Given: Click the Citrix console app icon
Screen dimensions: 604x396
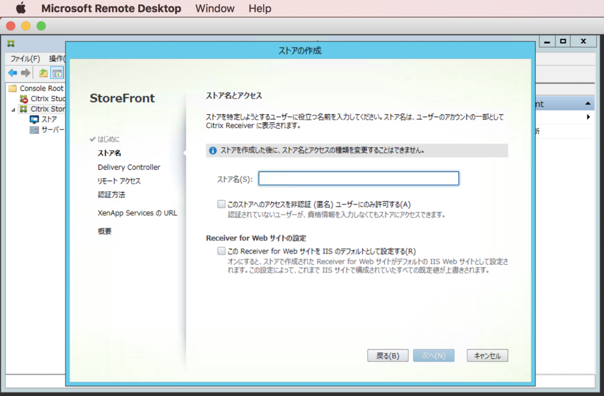Looking at the screenshot, I should pos(11,43).
